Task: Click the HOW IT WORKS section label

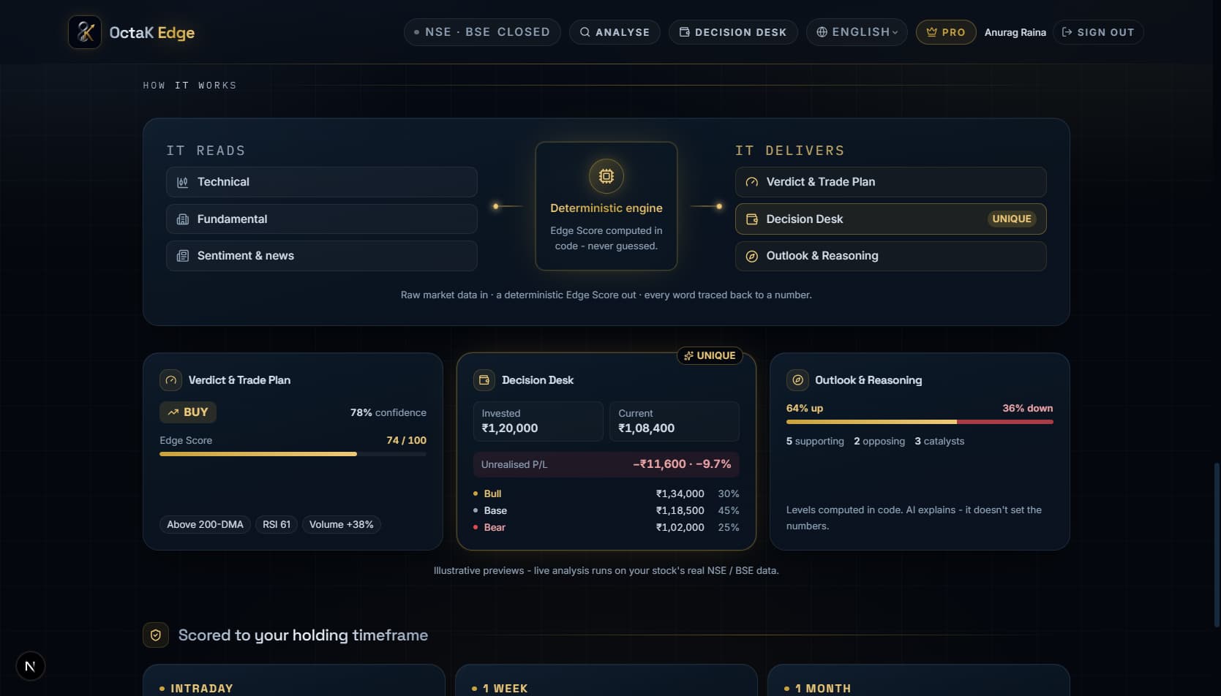Action: coord(189,86)
